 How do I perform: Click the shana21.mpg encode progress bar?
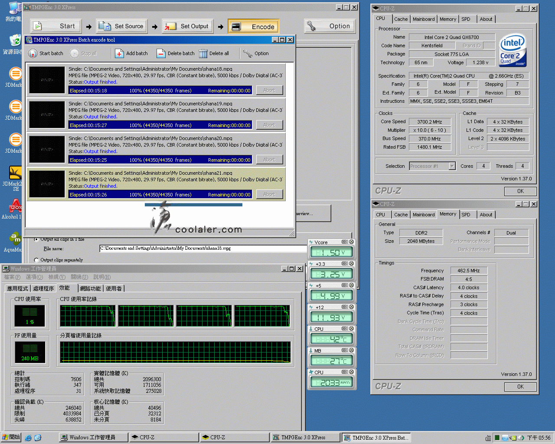160,194
